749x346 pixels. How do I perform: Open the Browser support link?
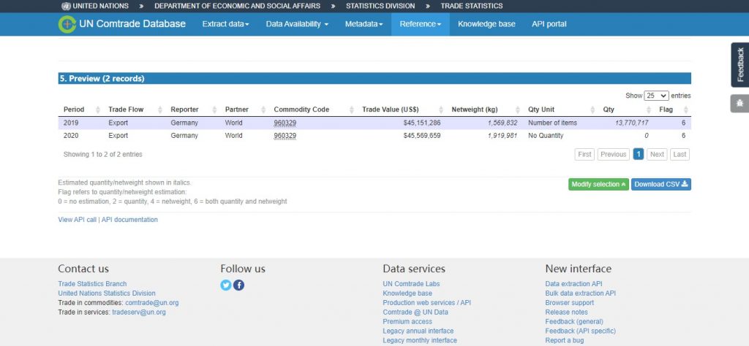click(570, 303)
